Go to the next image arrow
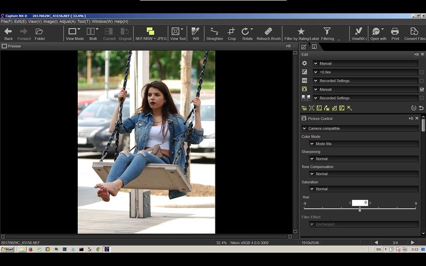The height and width of the screenshot is (266, 426). 412,243
